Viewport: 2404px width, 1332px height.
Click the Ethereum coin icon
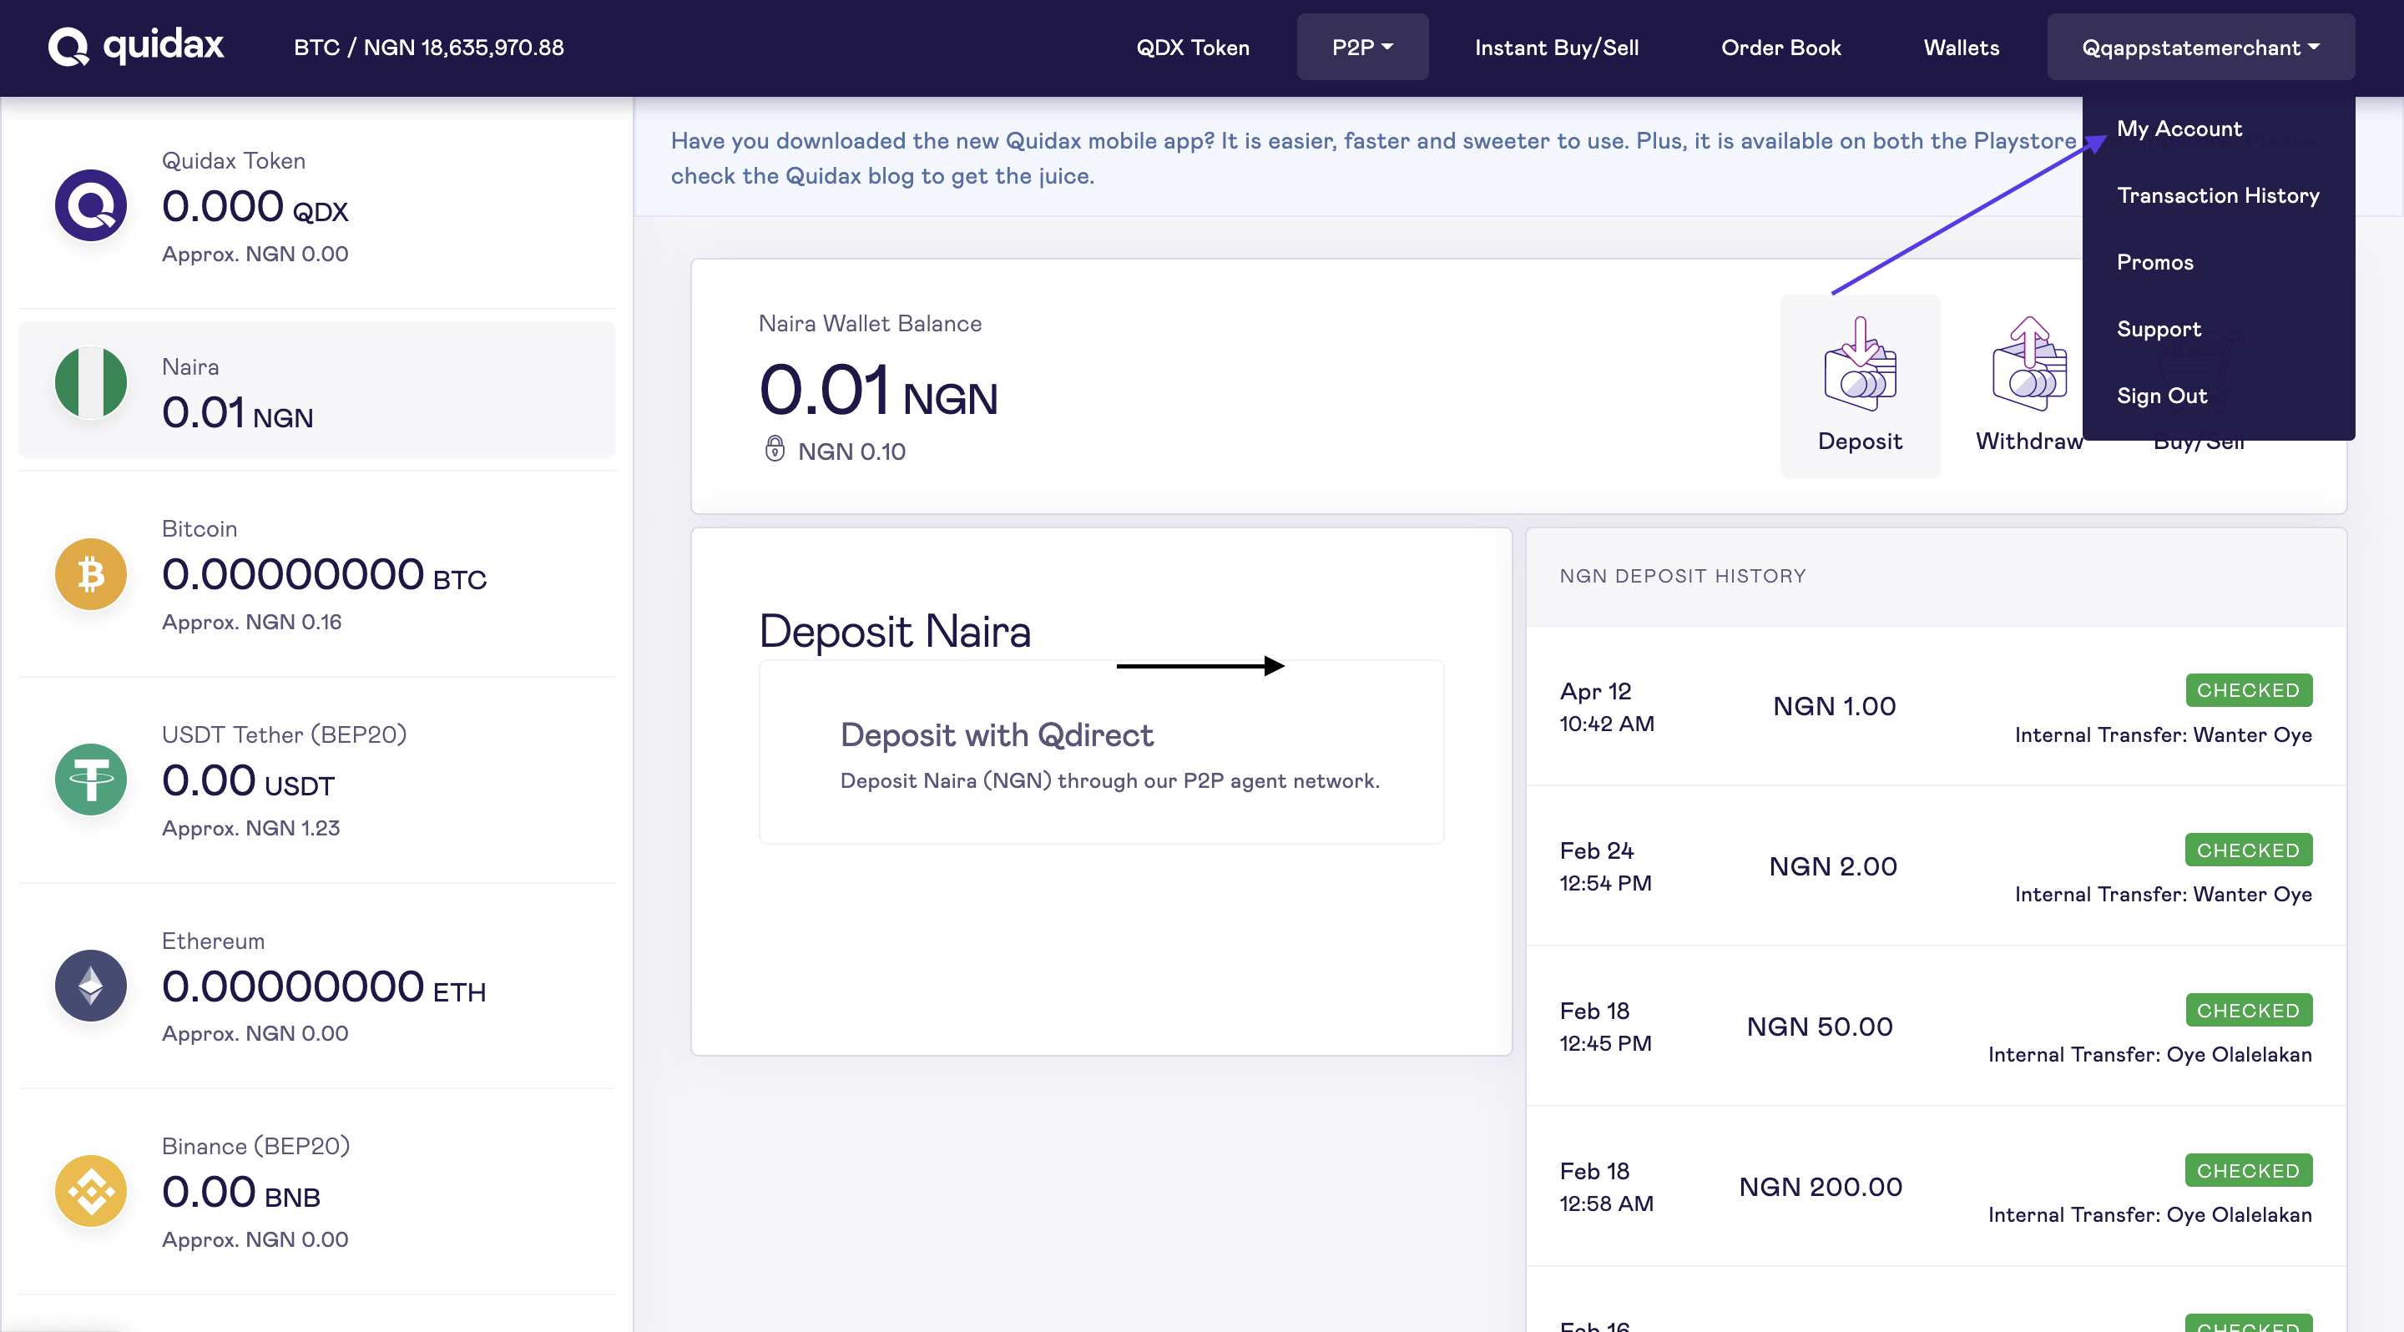coord(90,986)
